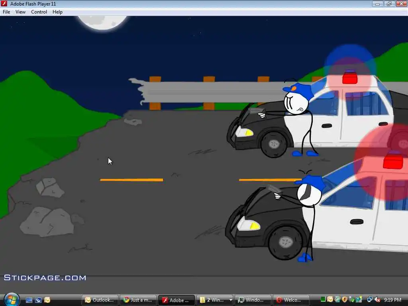Open the Help menu
The height and width of the screenshot is (306, 408).
[x=57, y=12]
